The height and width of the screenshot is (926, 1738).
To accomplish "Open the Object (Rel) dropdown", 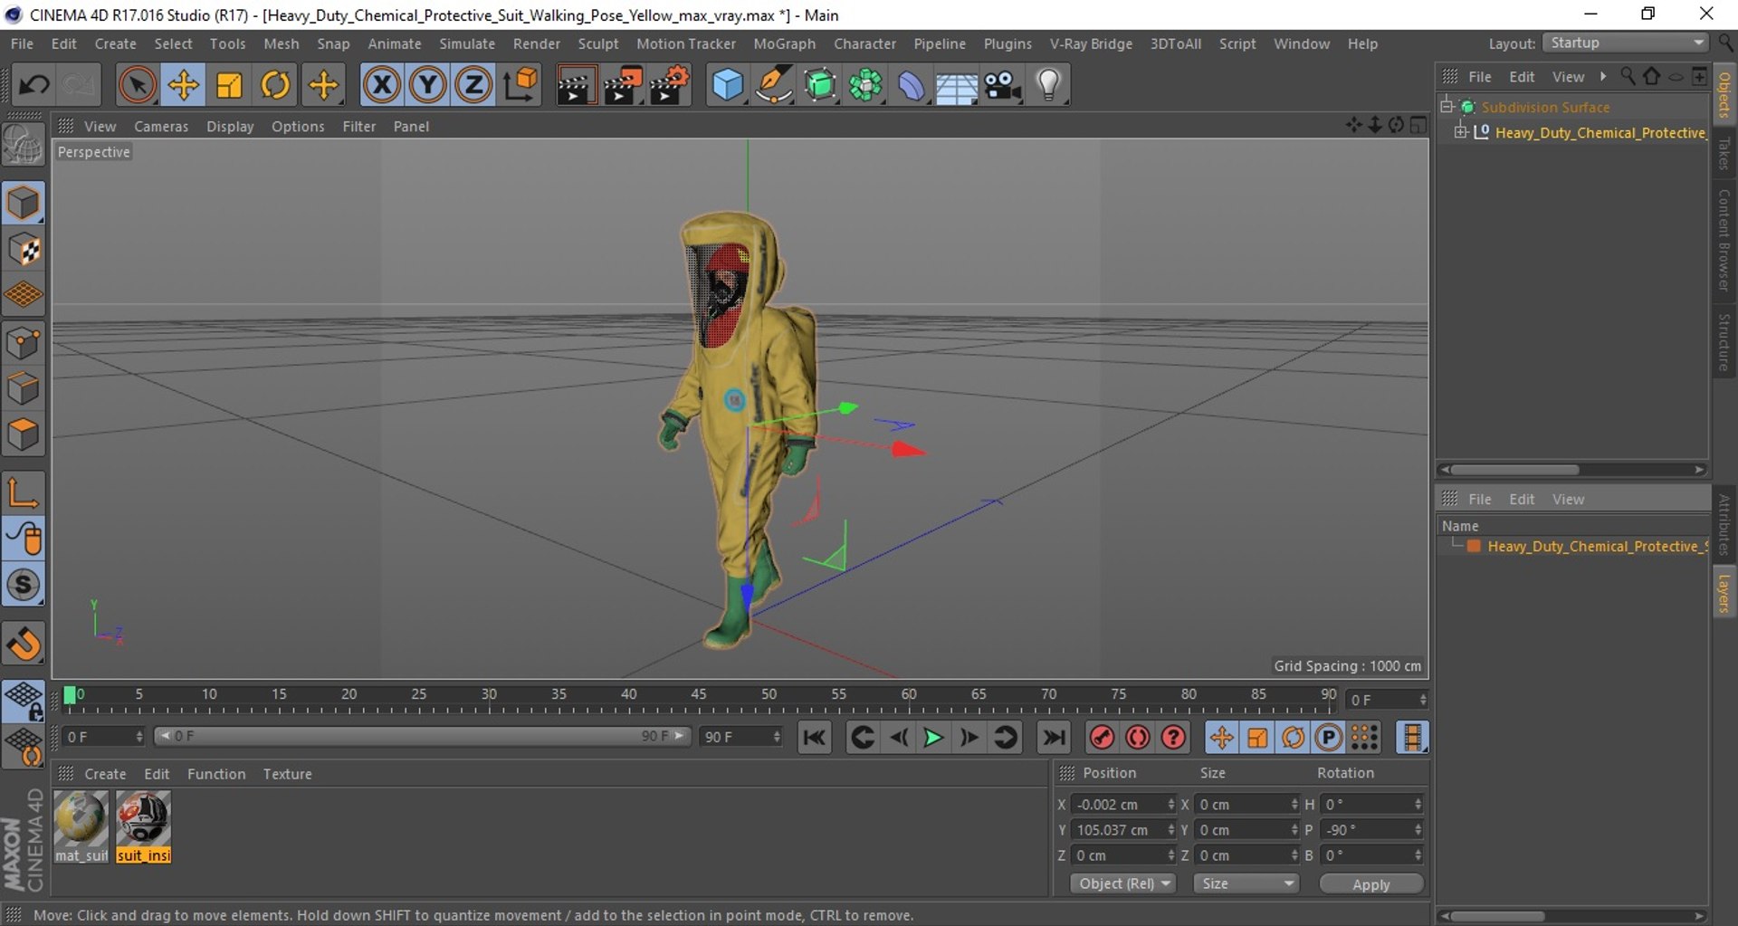I will pyautogui.click(x=1123, y=883).
